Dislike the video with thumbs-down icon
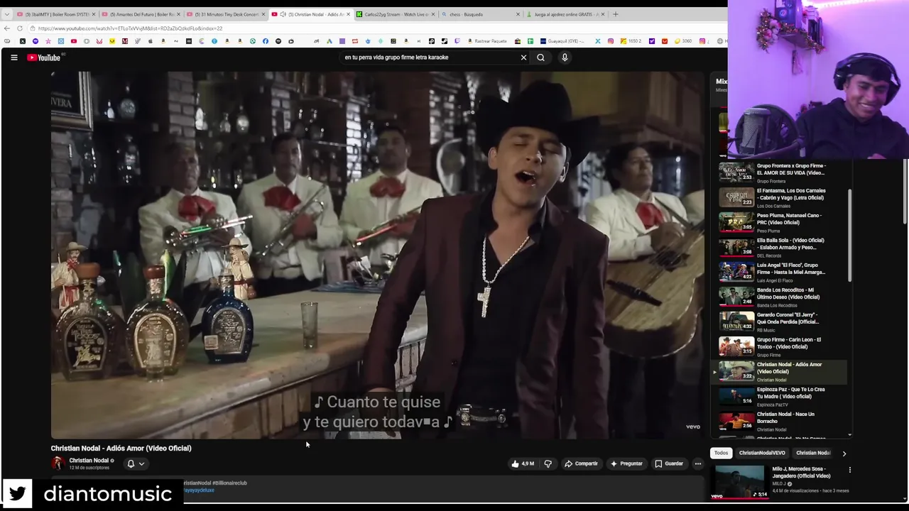909x511 pixels. pos(548,463)
